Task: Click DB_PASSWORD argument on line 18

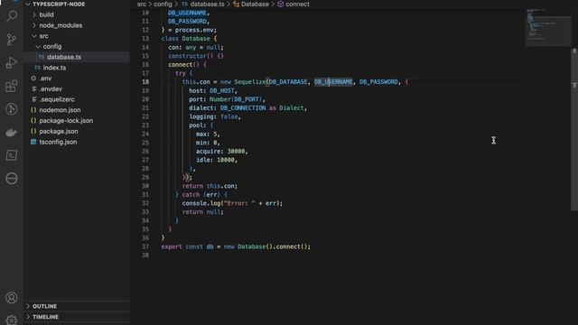Action: (x=378, y=82)
